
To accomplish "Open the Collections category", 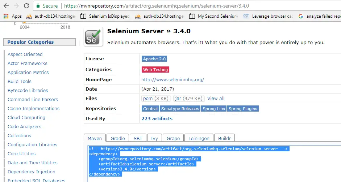I will click(19, 136).
